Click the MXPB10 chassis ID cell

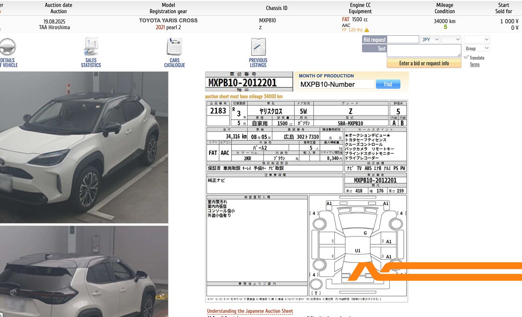pos(267,20)
